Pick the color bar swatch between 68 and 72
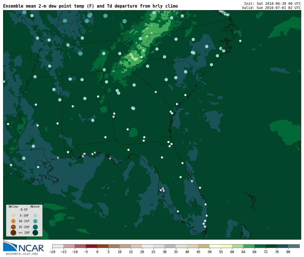 (x=260, y=246)
